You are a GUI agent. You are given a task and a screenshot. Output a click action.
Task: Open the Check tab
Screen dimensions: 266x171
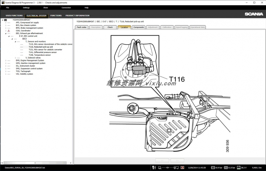point(110,27)
